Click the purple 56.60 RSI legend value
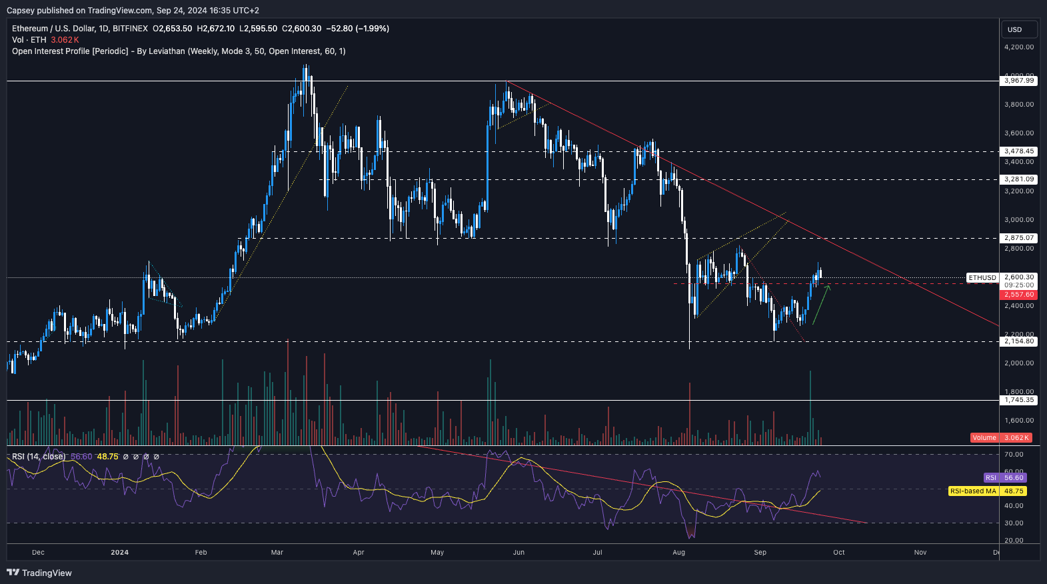The height and width of the screenshot is (584, 1047). (81, 457)
